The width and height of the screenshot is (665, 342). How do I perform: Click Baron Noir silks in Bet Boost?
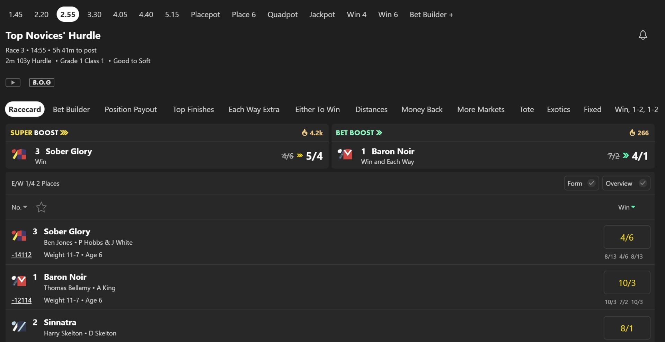point(345,154)
